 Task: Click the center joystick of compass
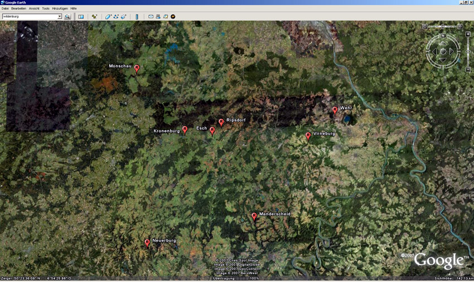click(x=443, y=52)
